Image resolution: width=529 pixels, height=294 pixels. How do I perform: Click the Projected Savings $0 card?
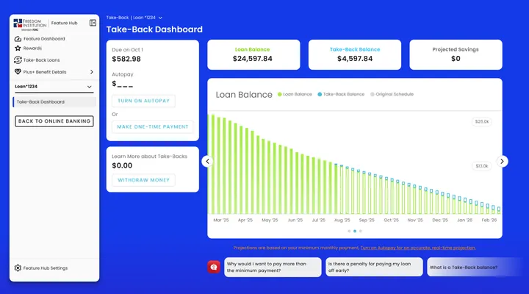[456, 54]
